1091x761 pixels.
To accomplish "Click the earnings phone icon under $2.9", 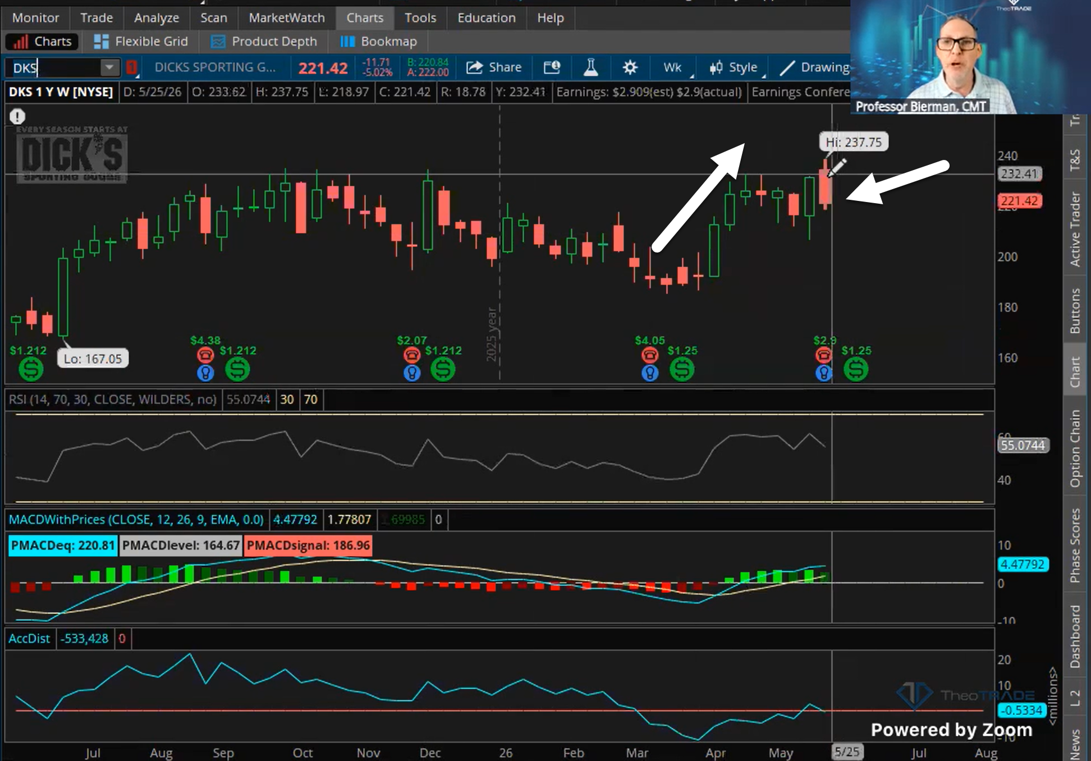I will point(823,355).
